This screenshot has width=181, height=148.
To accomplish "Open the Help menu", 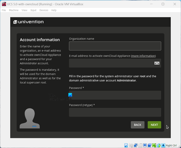I will click(x=54, y=10).
